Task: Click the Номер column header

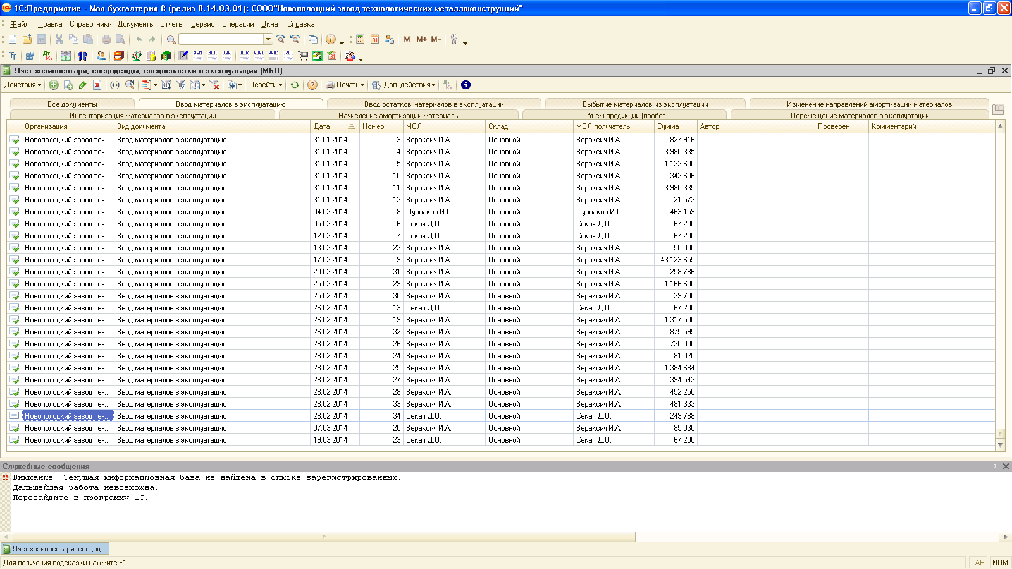Action: click(x=381, y=126)
